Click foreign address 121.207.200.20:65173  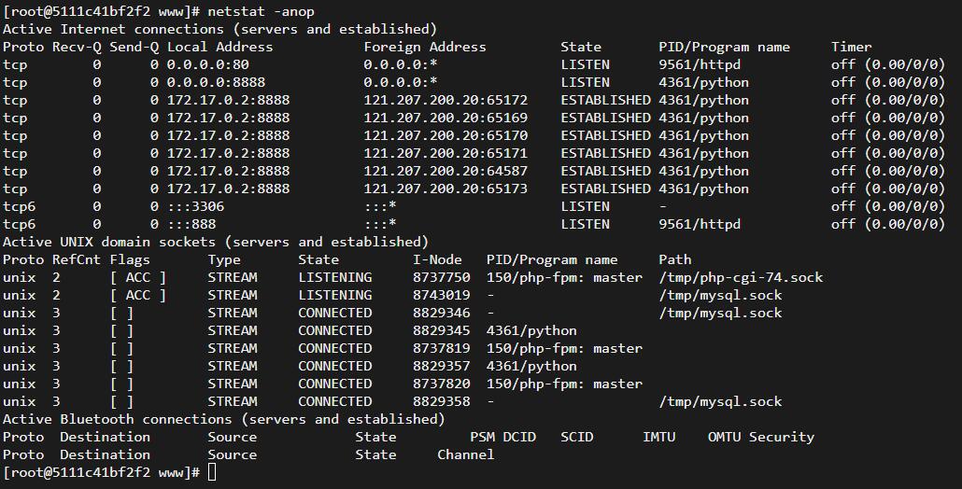pyautogui.click(x=446, y=189)
